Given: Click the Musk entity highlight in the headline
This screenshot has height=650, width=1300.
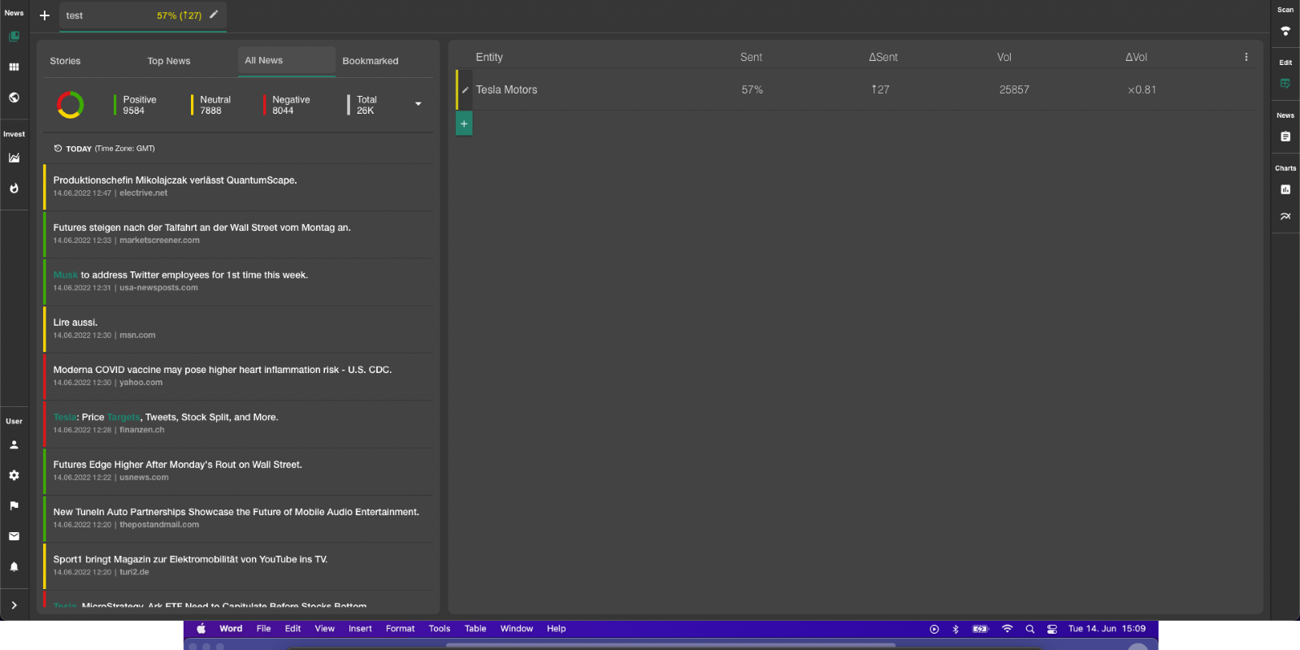Looking at the screenshot, I should [65, 275].
